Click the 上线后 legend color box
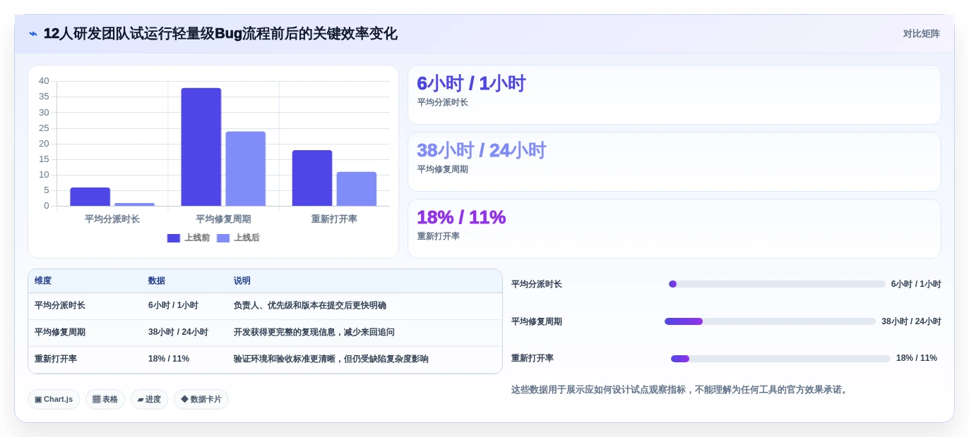969x437 pixels. [x=223, y=238]
